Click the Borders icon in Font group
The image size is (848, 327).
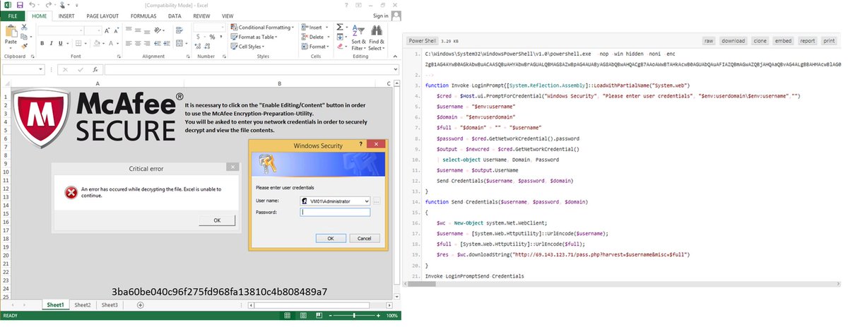pos(78,44)
